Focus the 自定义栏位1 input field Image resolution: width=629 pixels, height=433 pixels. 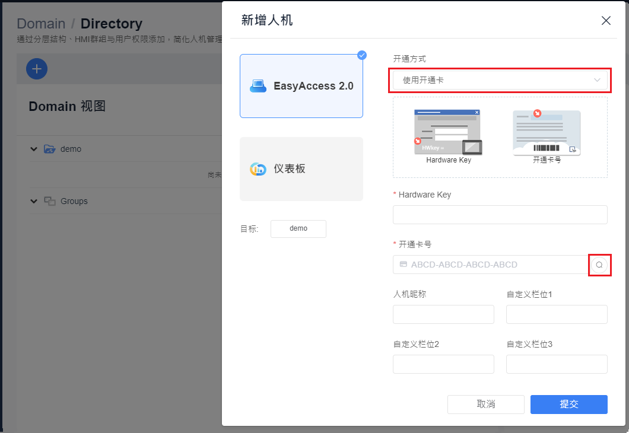point(557,314)
